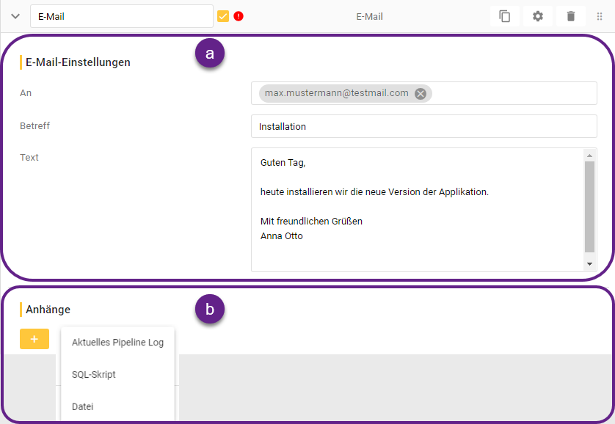Image resolution: width=615 pixels, height=424 pixels.
Task: Click the text area scrollbar thumb
Action: click(589, 205)
